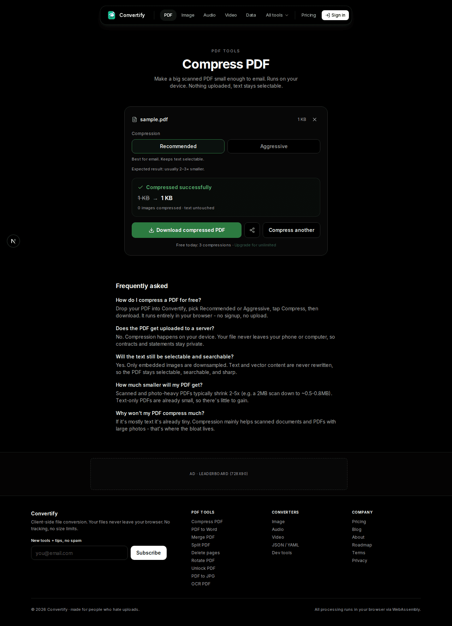Screen dimensions: 452x626
Task: Click question Why won't my PDF compress much?
Action: point(160,413)
